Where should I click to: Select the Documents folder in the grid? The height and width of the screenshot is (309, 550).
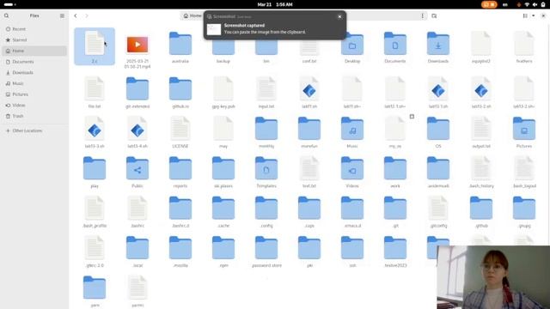395,44
